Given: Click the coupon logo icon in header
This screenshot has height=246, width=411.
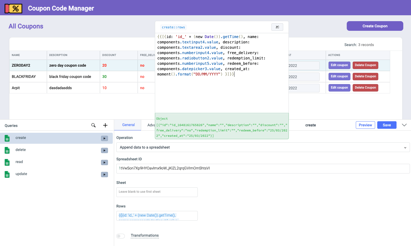Looking at the screenshot, I should click(x=13, y=8).
